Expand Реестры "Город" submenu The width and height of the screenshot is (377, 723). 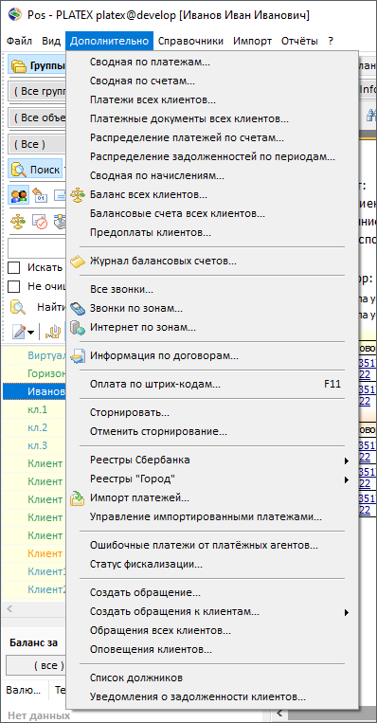(x=212, y=479)
